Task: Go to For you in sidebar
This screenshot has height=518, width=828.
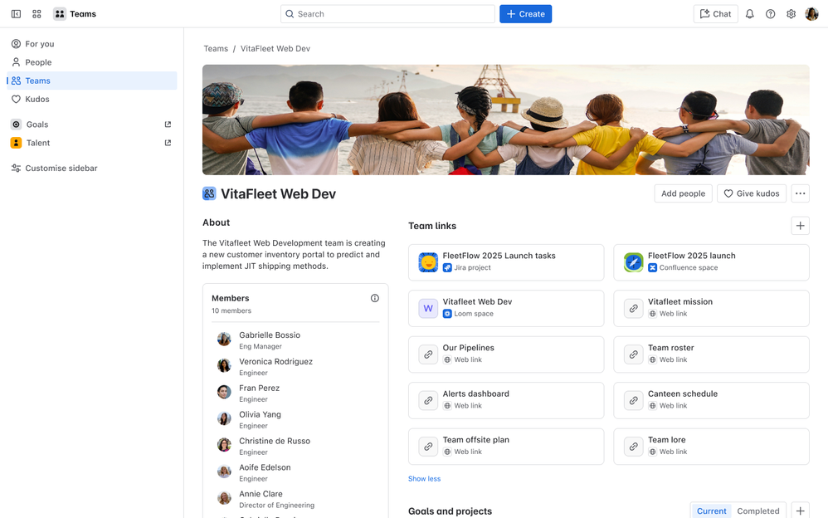Action: (92, 44)
